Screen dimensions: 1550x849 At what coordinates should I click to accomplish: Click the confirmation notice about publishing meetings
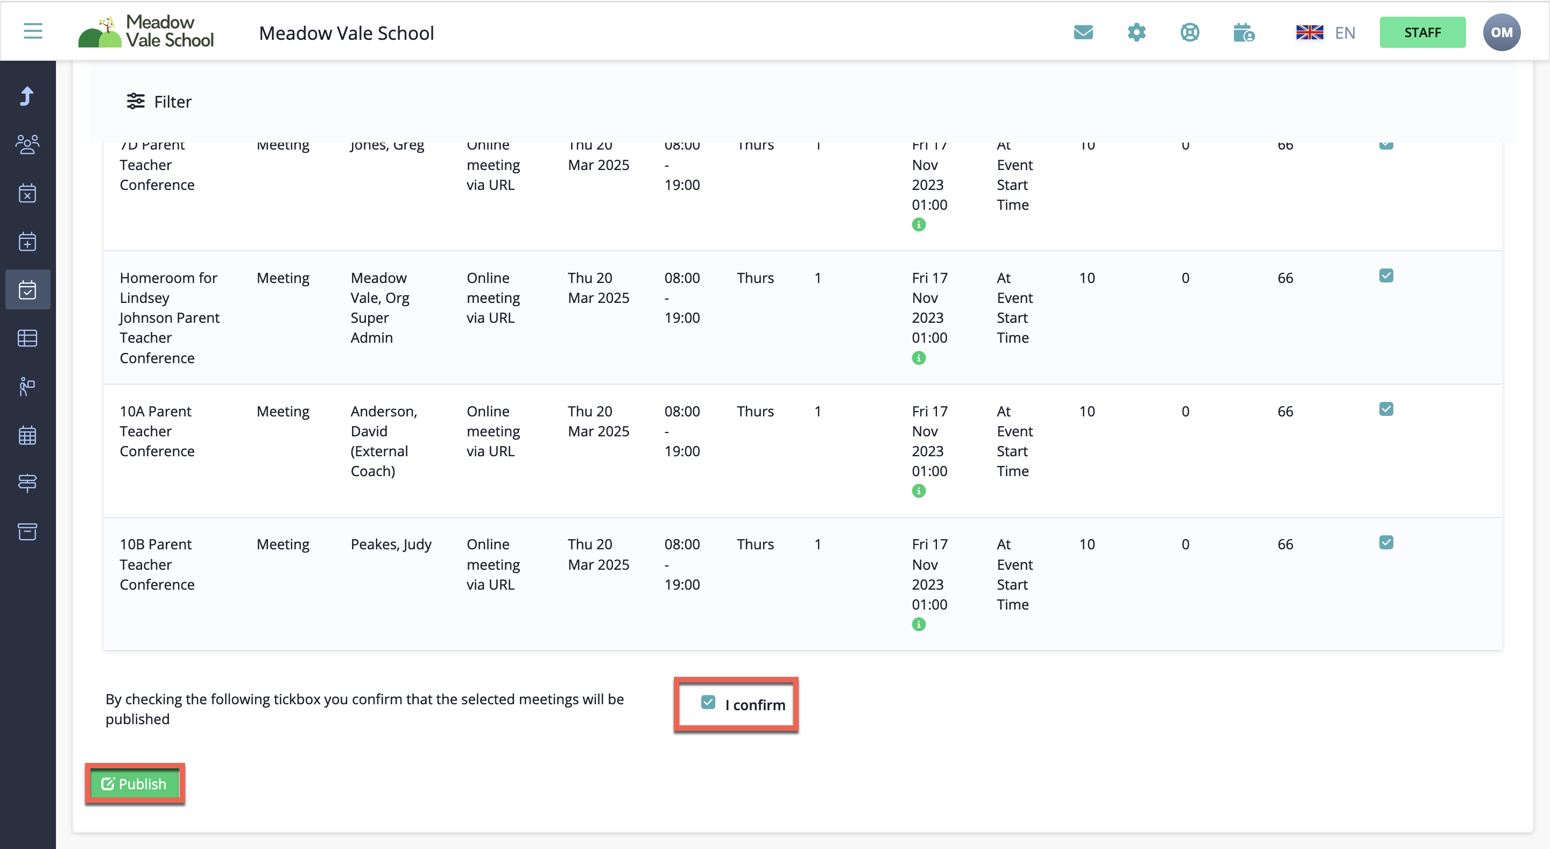(x=365, y=709)
